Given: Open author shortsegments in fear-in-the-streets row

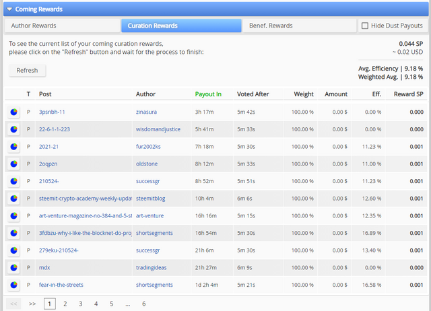Looking at the screenshot, I should point(154,285).
